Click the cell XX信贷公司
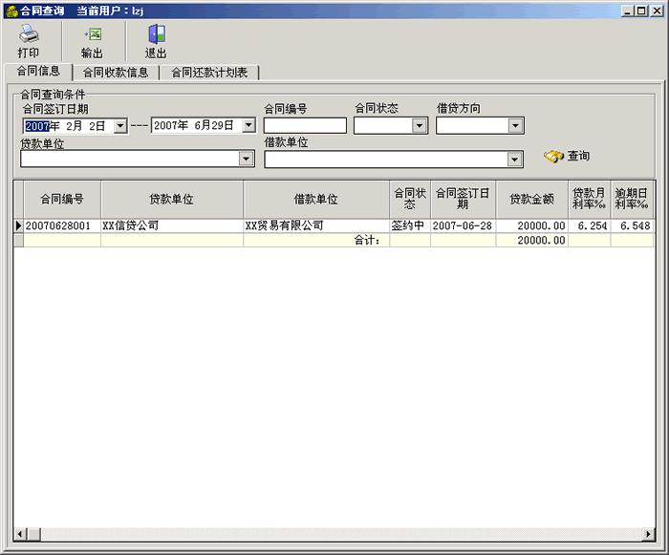669x555 pixels. [x=172, y=225]
